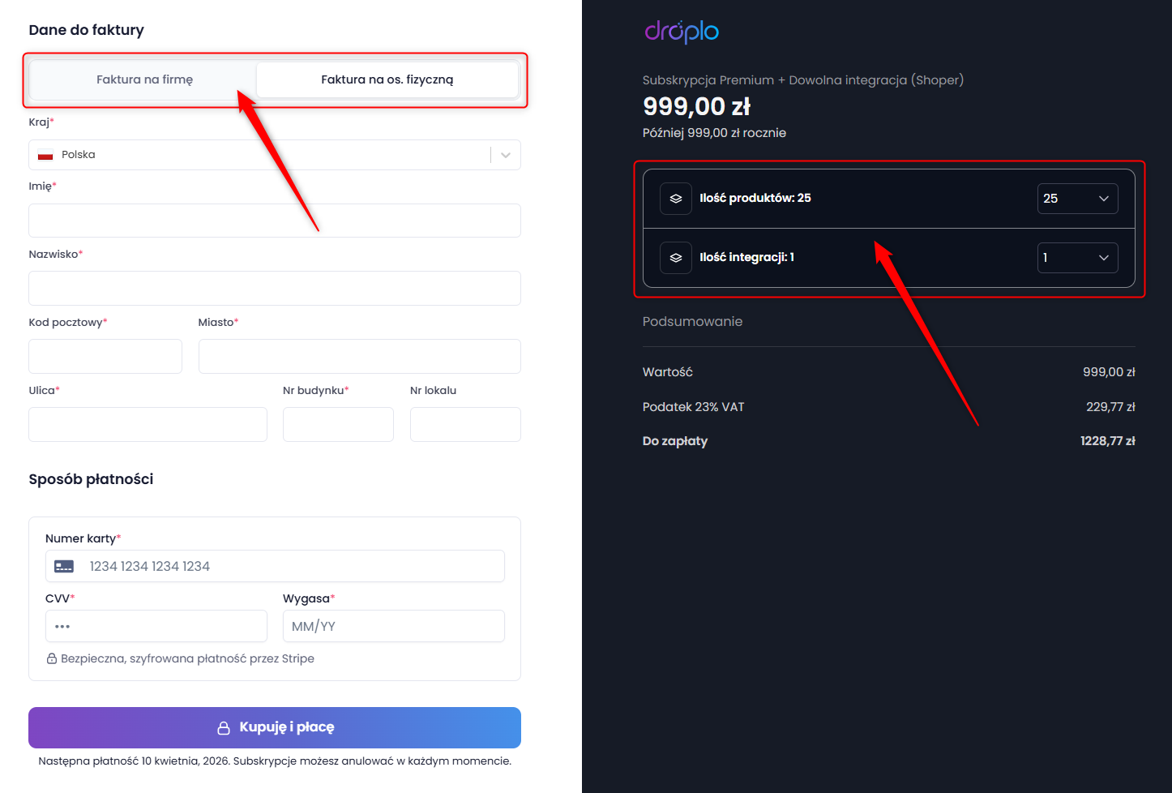Open the Kraj country dropdown
Viewport: 1172px width, 793px height.
(x=275, y=155)
